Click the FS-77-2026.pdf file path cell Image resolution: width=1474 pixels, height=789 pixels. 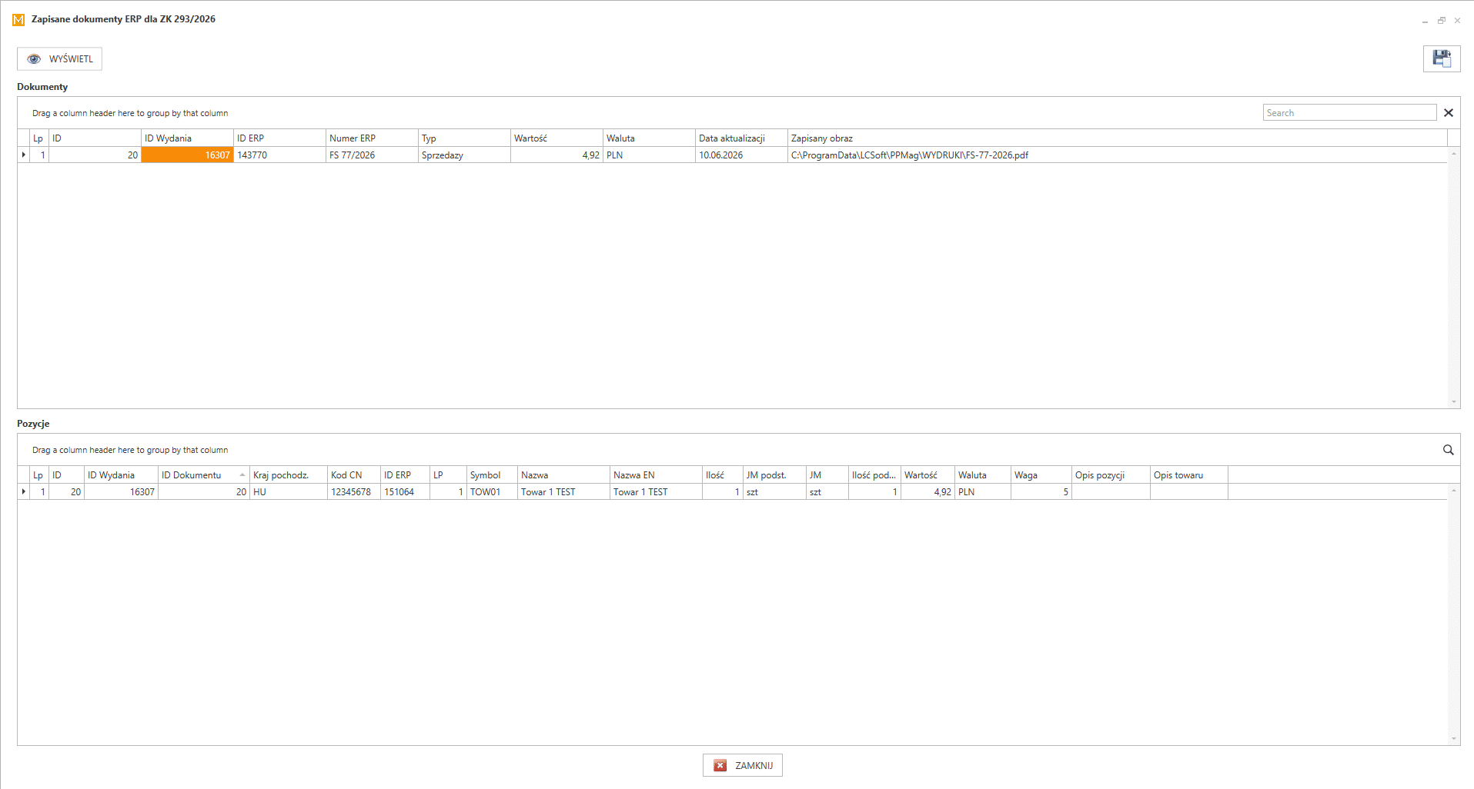[x=1117, y=155]
